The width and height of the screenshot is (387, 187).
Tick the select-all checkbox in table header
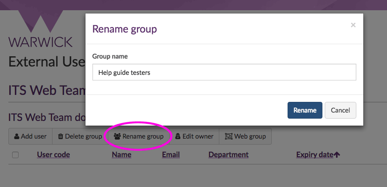tap(15, 155)
